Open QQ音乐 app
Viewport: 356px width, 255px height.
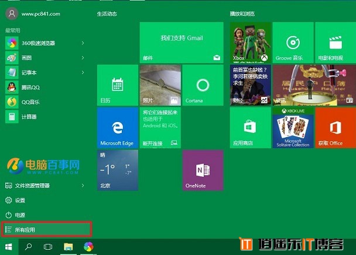46,102
